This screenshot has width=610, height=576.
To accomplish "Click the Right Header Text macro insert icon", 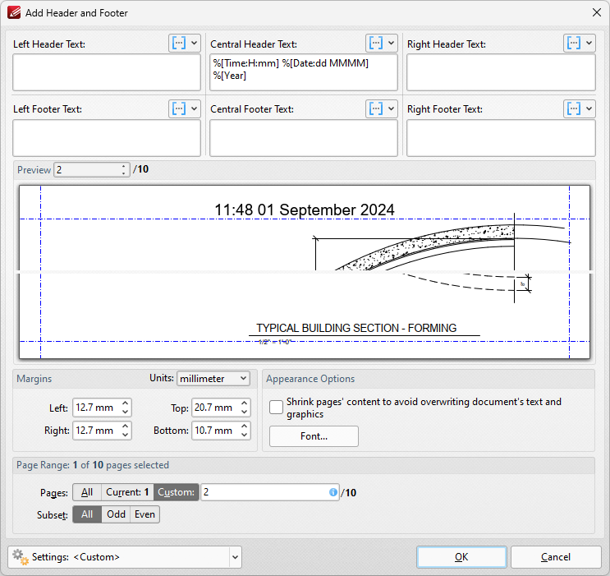I will click(574, 43).
